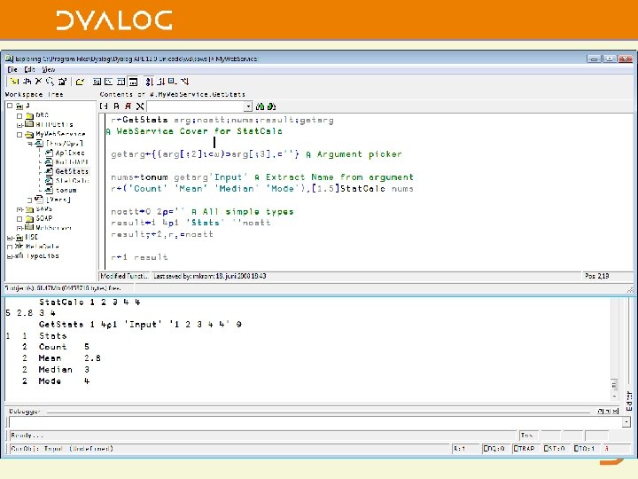Image resolution: width=638 pixels, height=479 pixels.
Task: Click the open-folder up-level toolbar icon
Action: (80, 82)
